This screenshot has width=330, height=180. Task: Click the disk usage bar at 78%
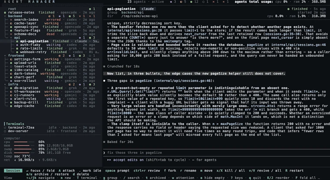pos(24,153)
